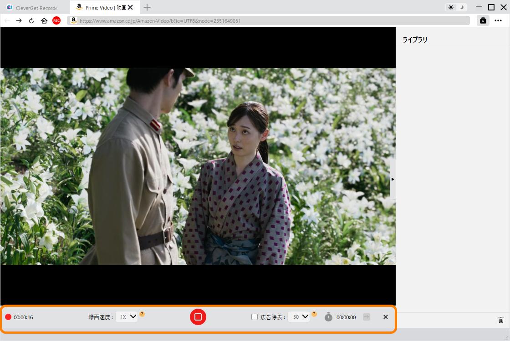Click the ライブラリ heading
The image size is (510, 341).
tap(415, 40)
